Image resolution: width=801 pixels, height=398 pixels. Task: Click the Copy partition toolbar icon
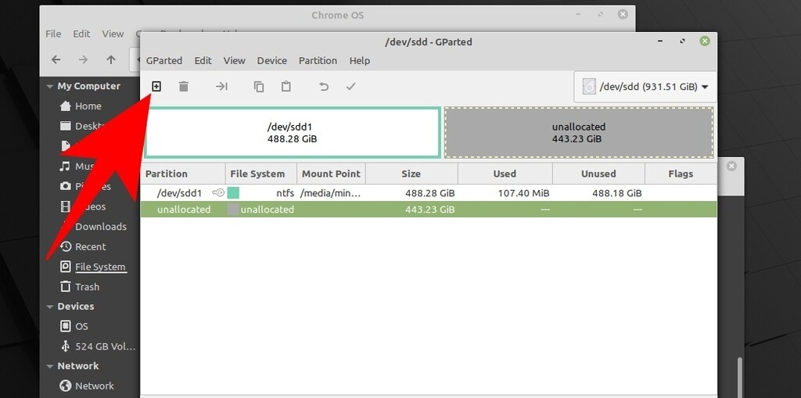259,86
